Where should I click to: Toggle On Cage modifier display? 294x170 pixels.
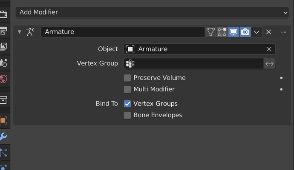(210, 32)
